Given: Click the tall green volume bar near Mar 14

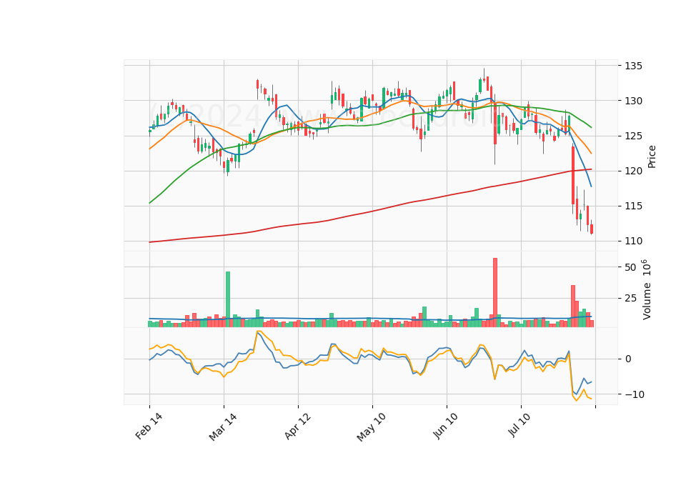Looking at the screenshot, I should click(x=228, y=299).
